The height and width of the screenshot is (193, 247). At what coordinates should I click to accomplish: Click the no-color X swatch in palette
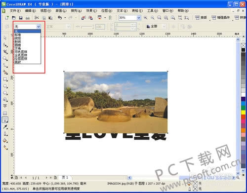tap(244, 45)
